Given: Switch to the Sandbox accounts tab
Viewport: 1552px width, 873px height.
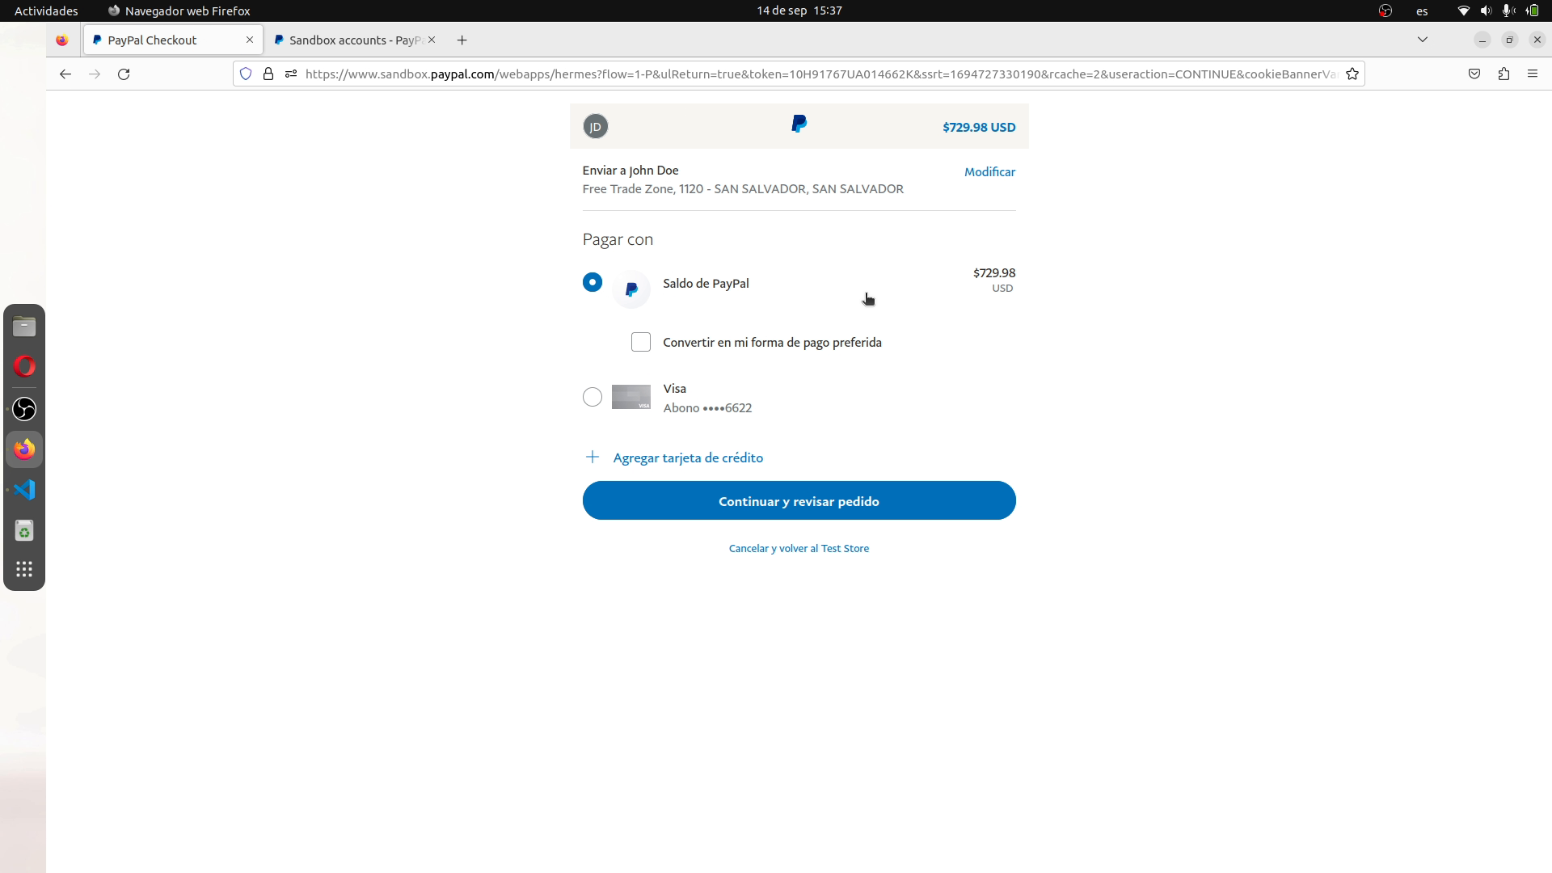Looking at the screenshot, I should (355, 40).
